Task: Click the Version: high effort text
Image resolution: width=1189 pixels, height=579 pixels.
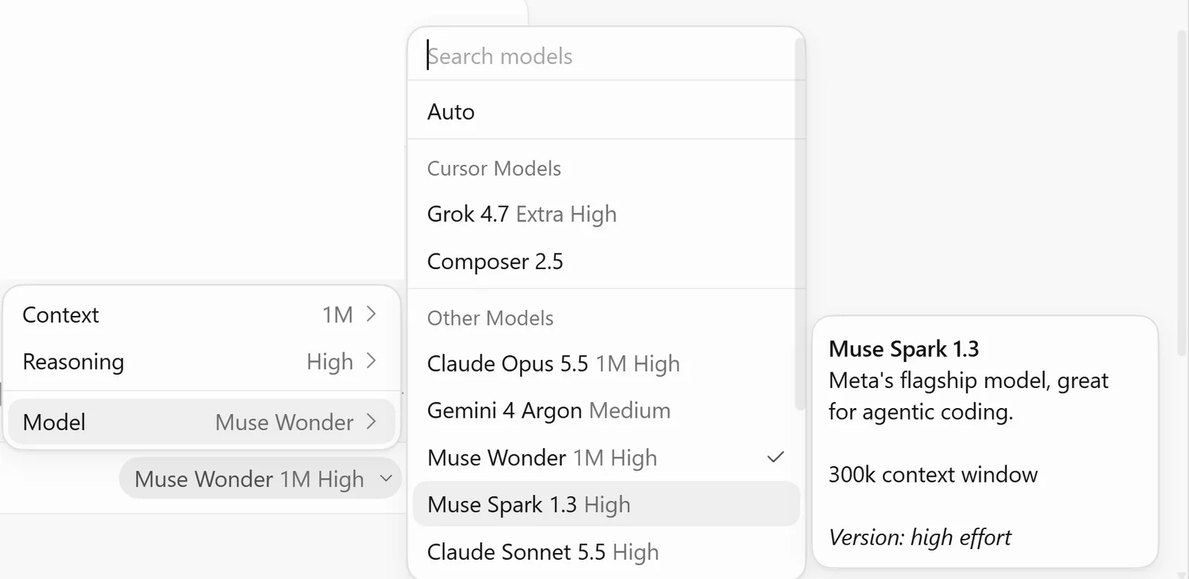Action: pyautogui.click(x=920, y=537)
